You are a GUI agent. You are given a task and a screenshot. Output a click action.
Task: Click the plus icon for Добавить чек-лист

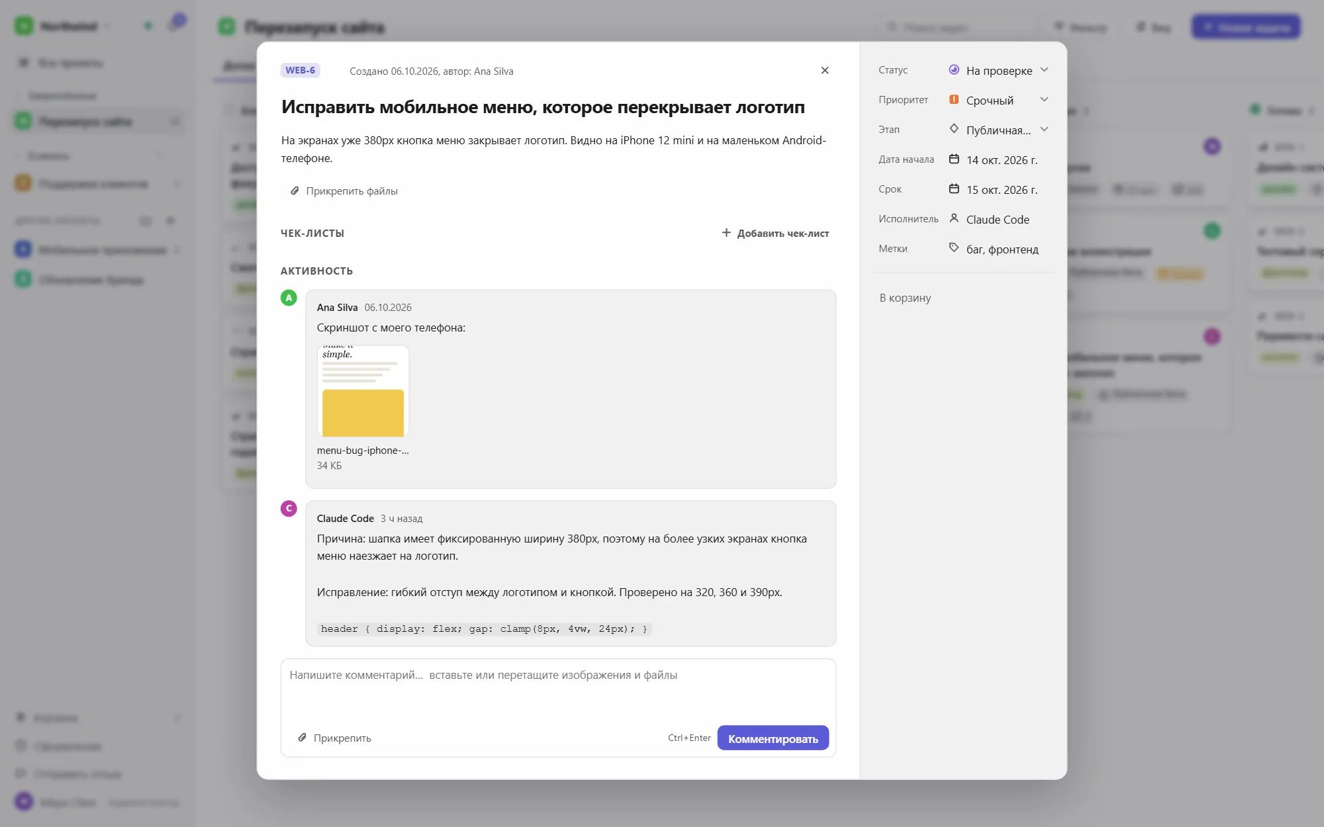pos(726,233)
